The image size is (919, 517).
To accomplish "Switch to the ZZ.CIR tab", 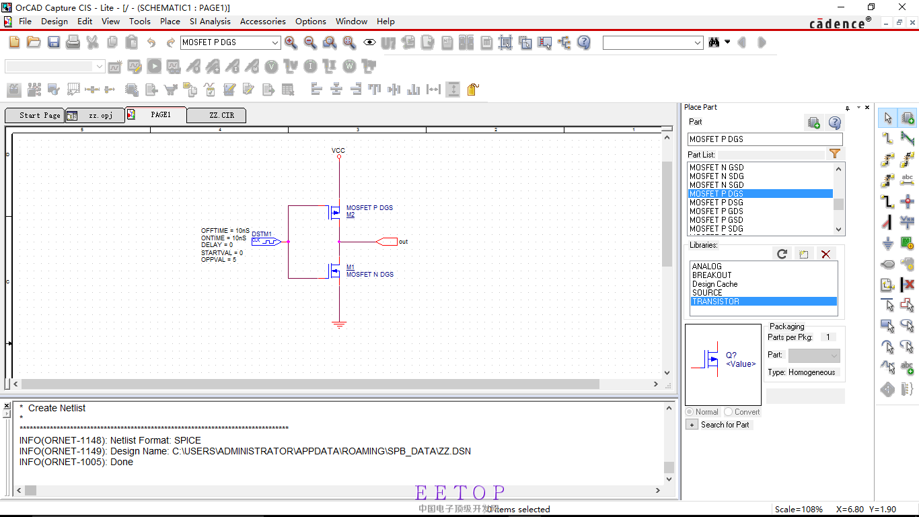I will coord(221,115).
